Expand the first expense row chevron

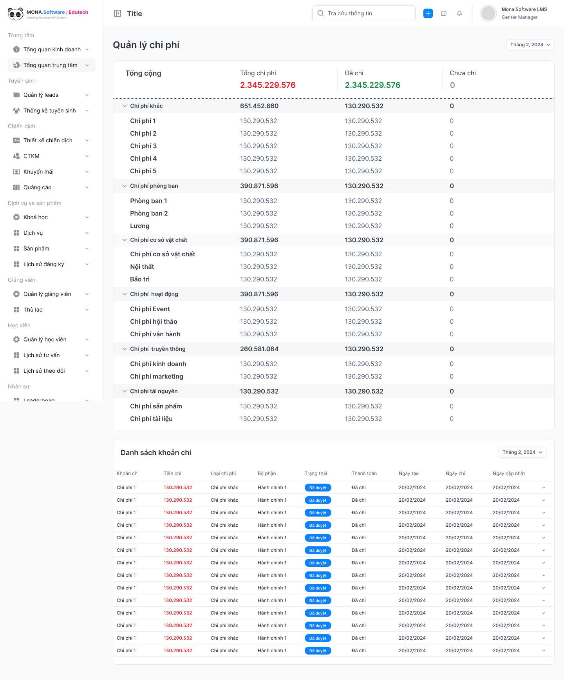point(544,488)
